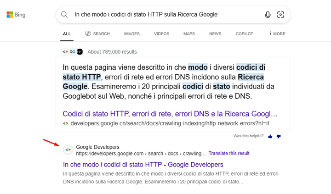This screenshot has height=194, width=331.
Task: Open the Copilot tab
Action: pos(244,34)
